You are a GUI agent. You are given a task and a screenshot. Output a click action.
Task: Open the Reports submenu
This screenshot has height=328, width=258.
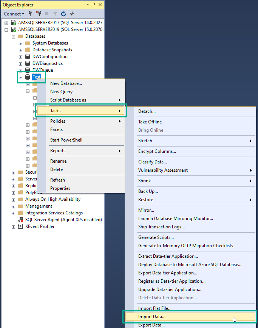[x=80, y=151]
